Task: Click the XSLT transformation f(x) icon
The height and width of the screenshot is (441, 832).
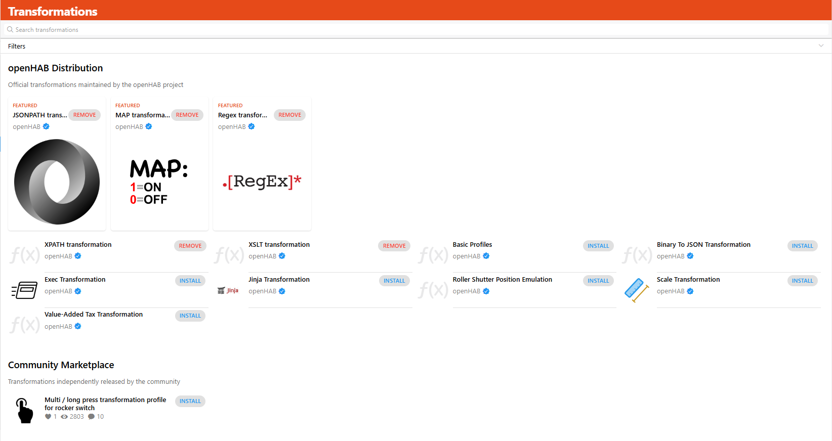Action: (229, 254)
